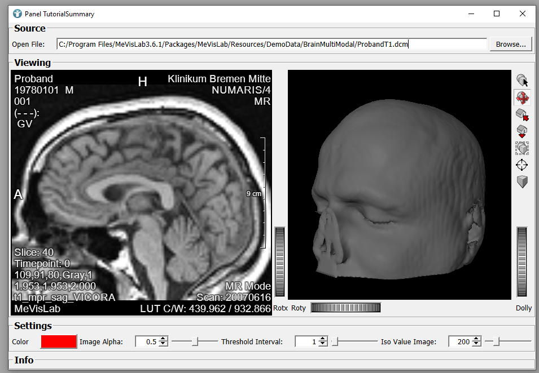This screenshot has width=539, height=373.
Task: Click the Iso Value Image slider handle
Action: click(496, 341)
